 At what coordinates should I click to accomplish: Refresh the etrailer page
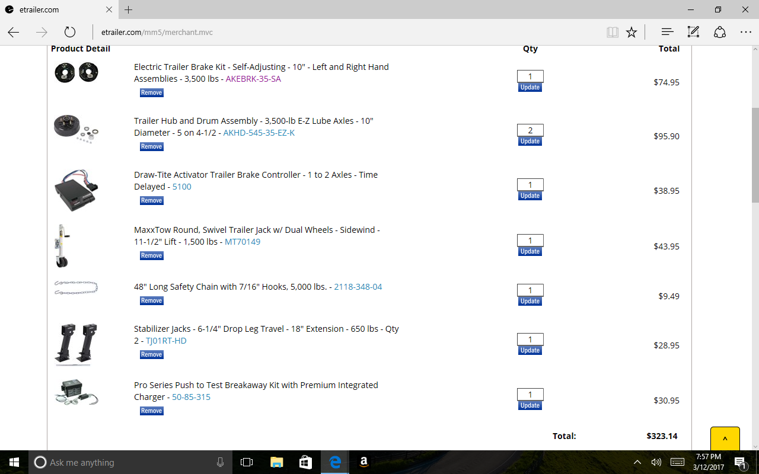click(70, 32)
